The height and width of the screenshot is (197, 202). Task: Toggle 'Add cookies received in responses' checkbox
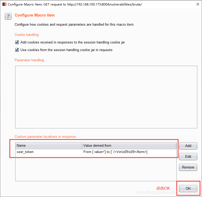[17, 42]
